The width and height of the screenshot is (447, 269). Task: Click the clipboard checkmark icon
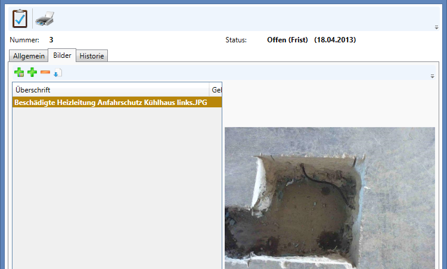pyautogui.click(x=20, y=18)
